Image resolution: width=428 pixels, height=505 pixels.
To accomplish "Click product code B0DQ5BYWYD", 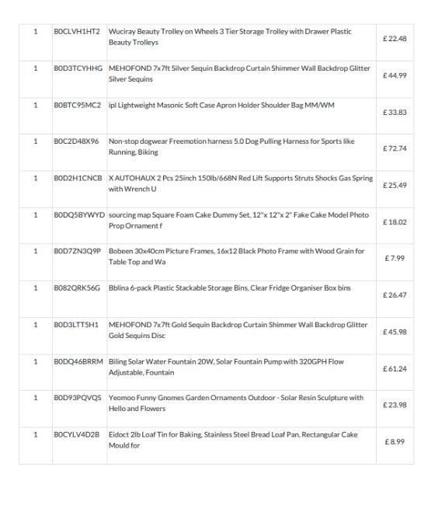I will pos(79,214).
